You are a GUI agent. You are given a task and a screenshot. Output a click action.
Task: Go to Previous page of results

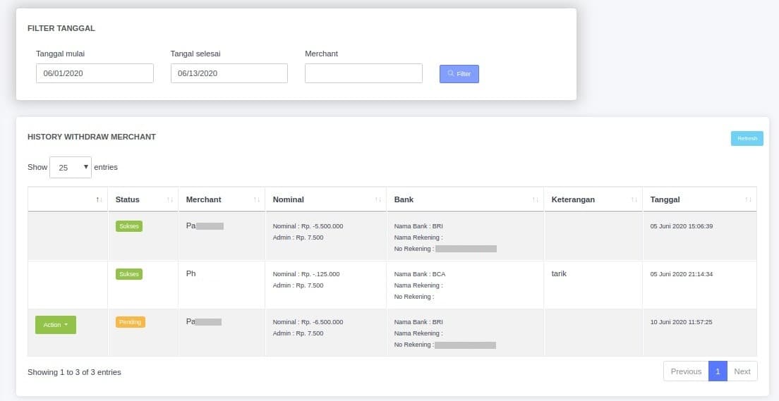[686, 371]
